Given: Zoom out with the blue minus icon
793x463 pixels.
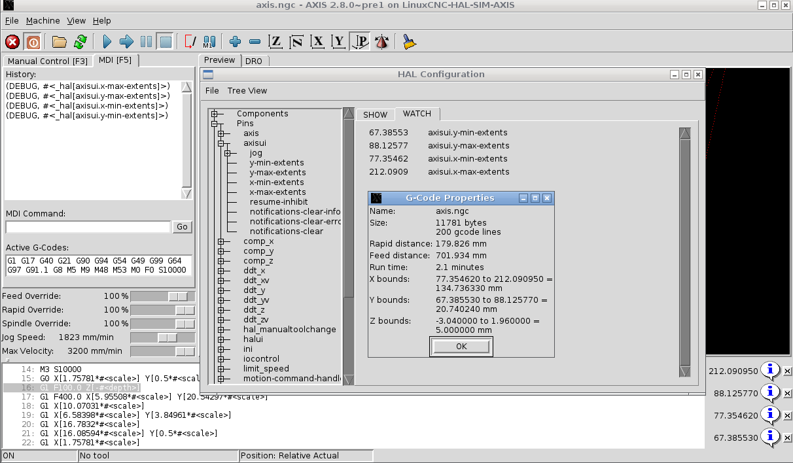Looking at the screenshot, I should 255,42.
